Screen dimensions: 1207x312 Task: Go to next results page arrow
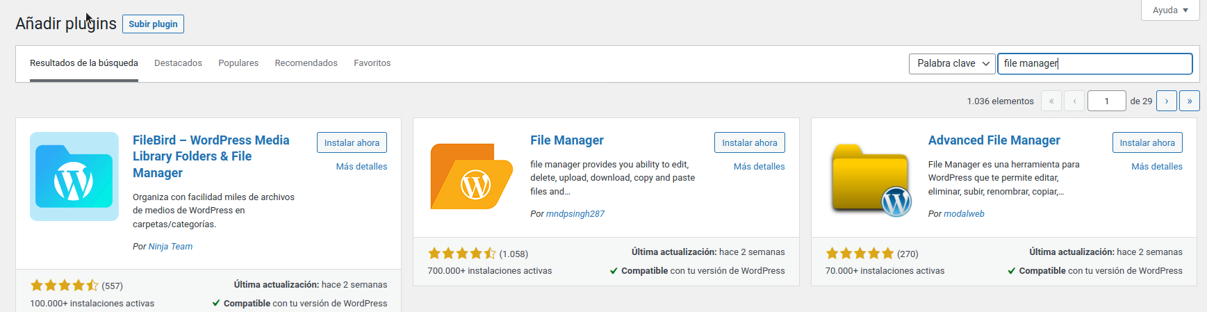tap(1167, 101)
